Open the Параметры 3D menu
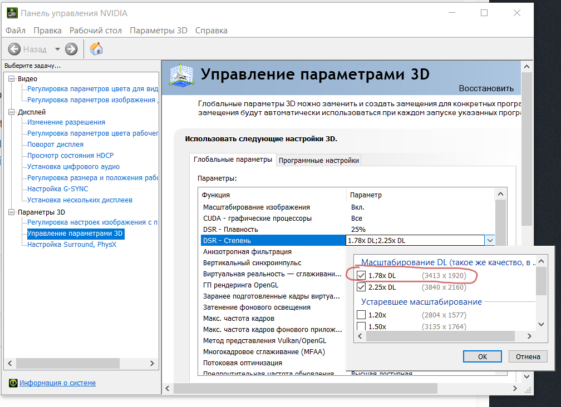The width and height of the screenshot is (561, 407). pos(159,31)
